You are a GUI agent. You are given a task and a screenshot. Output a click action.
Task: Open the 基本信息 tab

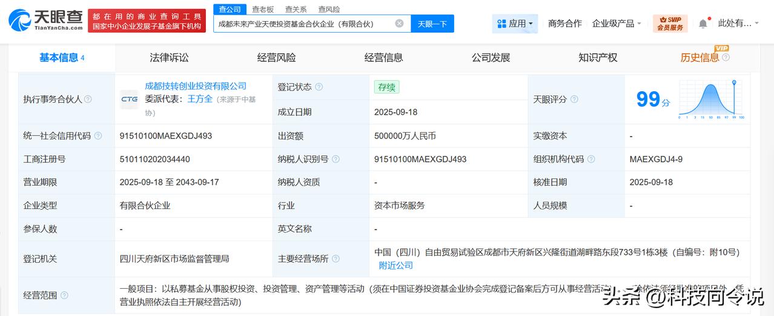62,57
